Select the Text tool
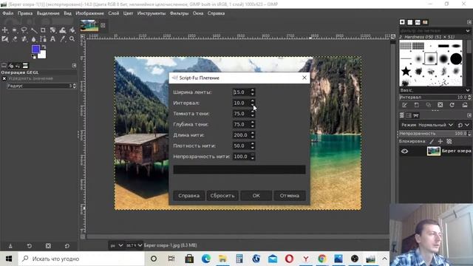Screen dimensions: 473x266 click(53, 39)
